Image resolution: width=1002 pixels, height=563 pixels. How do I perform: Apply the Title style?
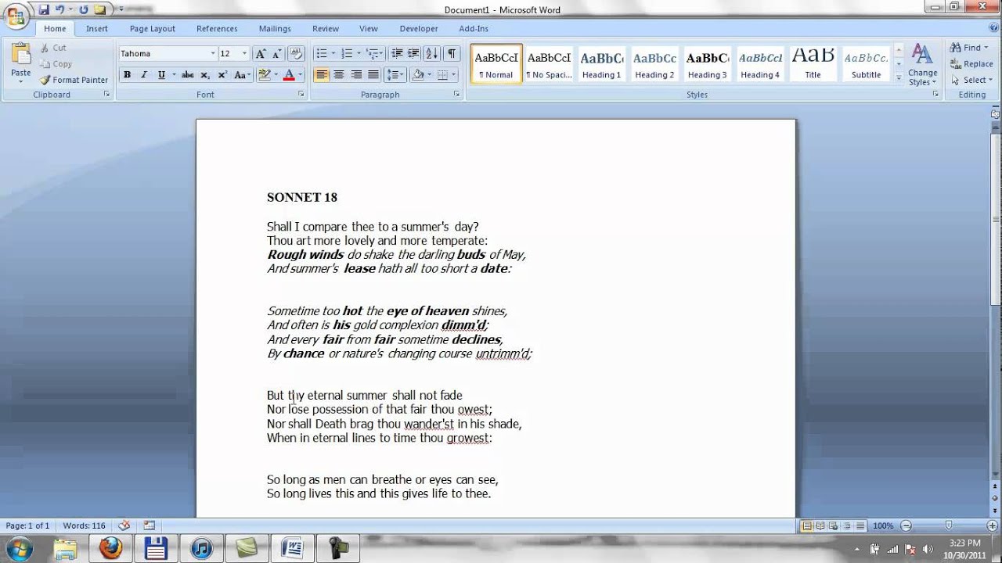[x=813, y=63]
